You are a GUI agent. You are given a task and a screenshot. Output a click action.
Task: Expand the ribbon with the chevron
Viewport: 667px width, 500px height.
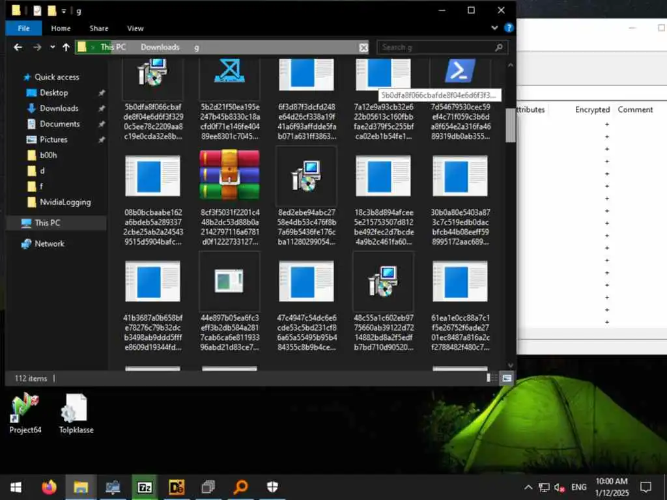(x=494, y=28)
